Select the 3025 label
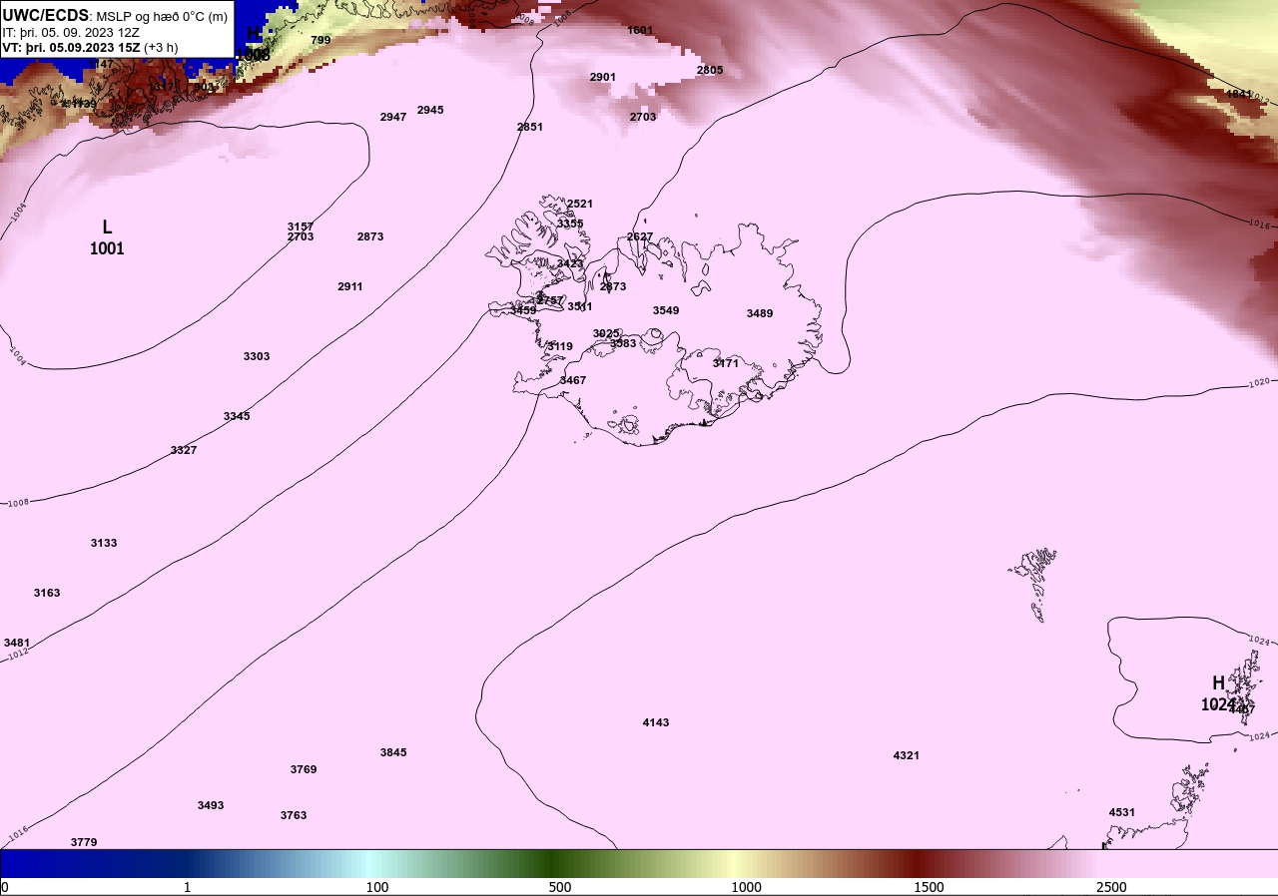The width and height of the screenshot is (1278, 896). tap(606, 333)
